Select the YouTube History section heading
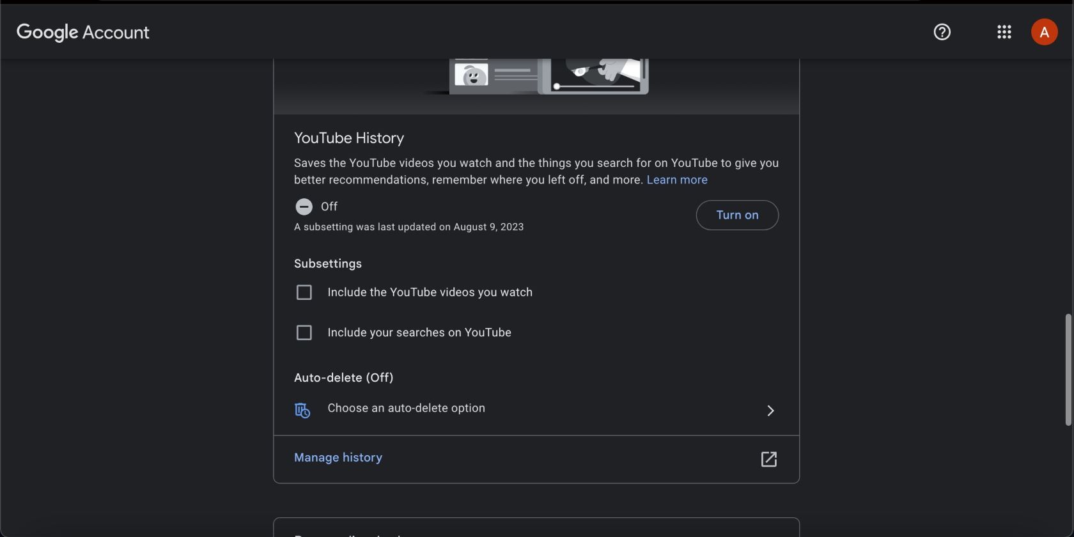Image resolution: width=1074 pixels, height=537 pixels. 349,137
